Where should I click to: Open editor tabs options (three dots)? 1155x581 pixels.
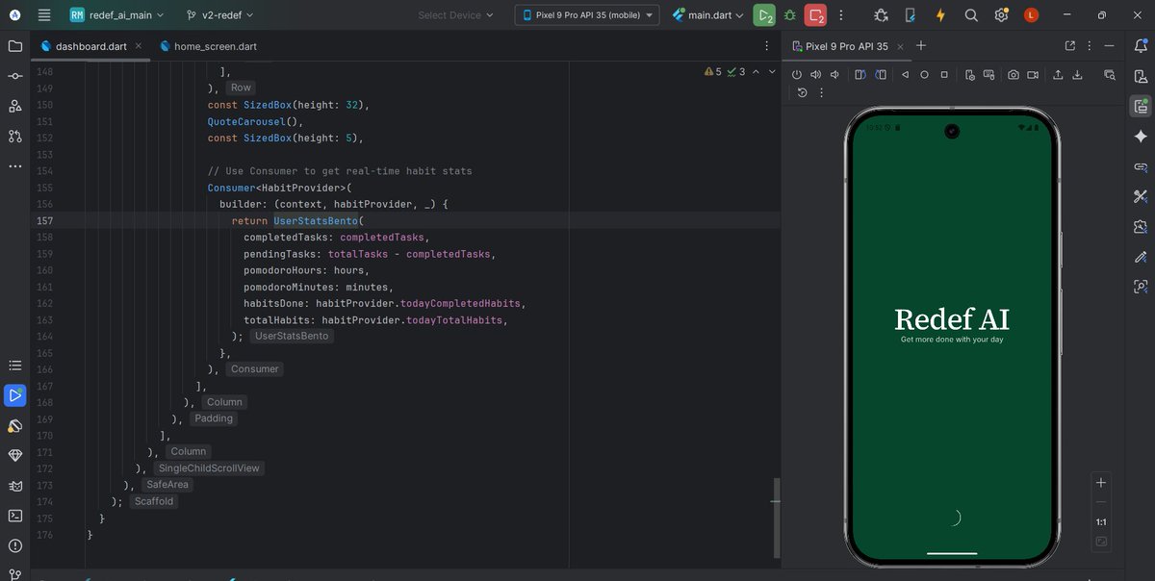click(x=766, y=46)
